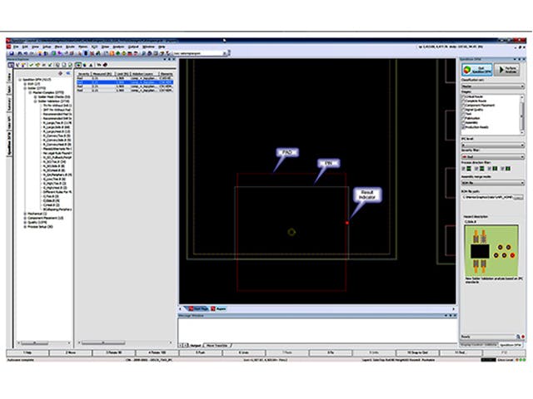
Task: Toggle the Signal Quality stage checkbox
Action: (x=463, y=110)
